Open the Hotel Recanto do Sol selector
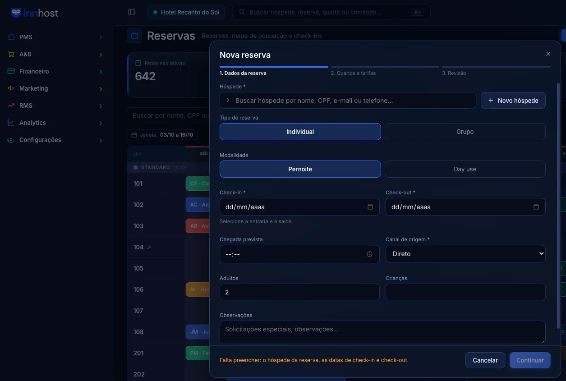Image resolution: width=566 pixels, height=381 pixels. 186,12
